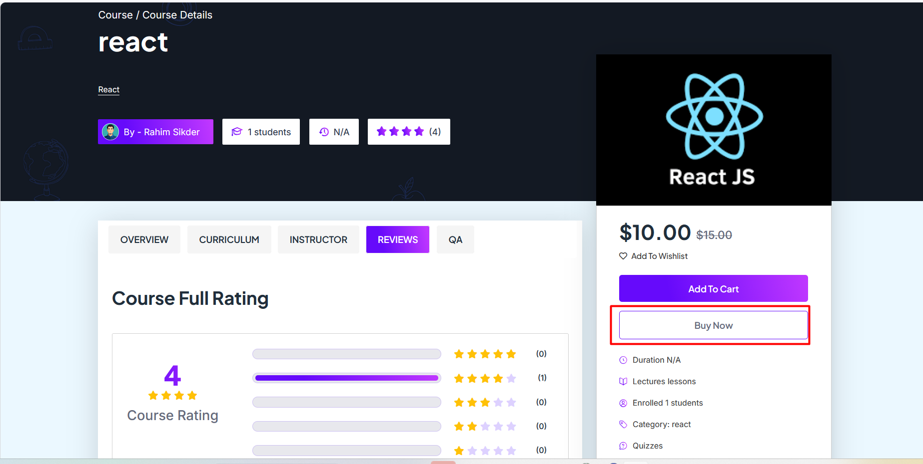The image size is (923, 464).
Task: Click the Course Rating label
Action: coord(173,416)
